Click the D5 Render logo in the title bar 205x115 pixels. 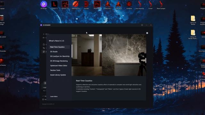pyautogui.click(x=41, y=25)
